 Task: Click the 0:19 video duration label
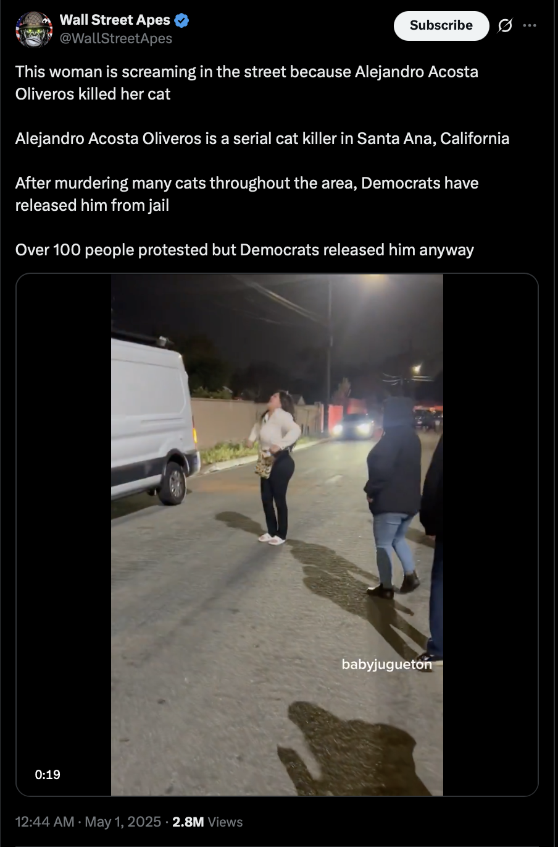coord(48,774)
